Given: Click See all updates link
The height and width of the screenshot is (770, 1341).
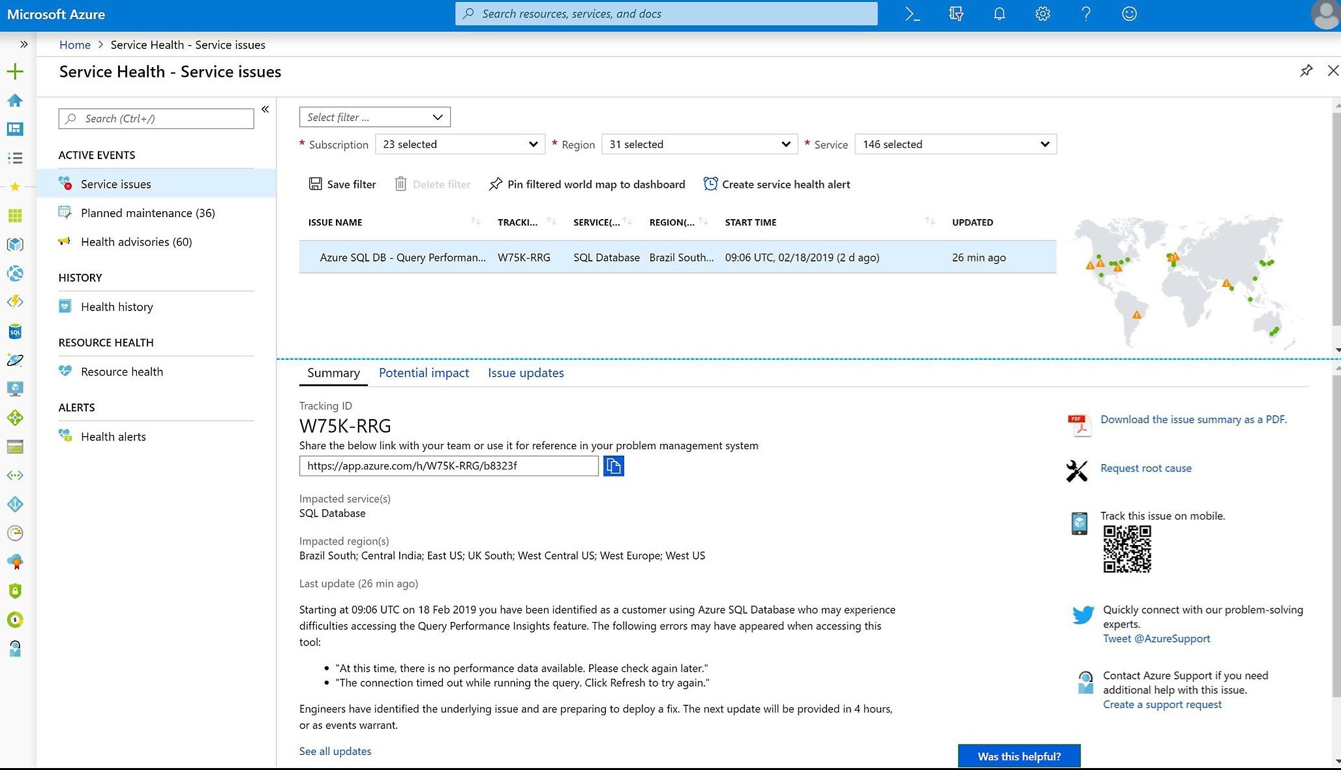Looking at the screenshot, I should pos(335,751).
